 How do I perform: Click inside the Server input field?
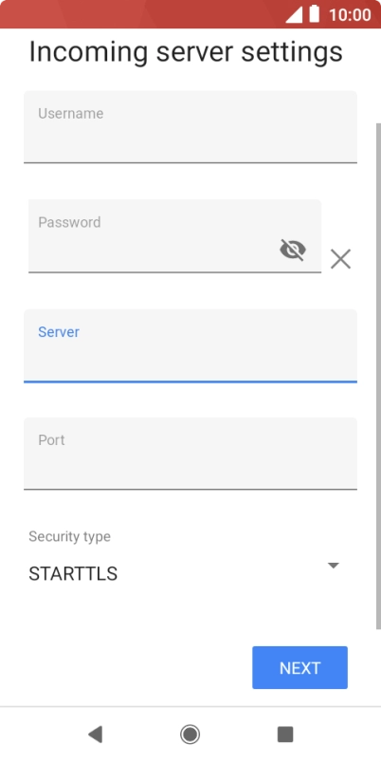[190, 346]
